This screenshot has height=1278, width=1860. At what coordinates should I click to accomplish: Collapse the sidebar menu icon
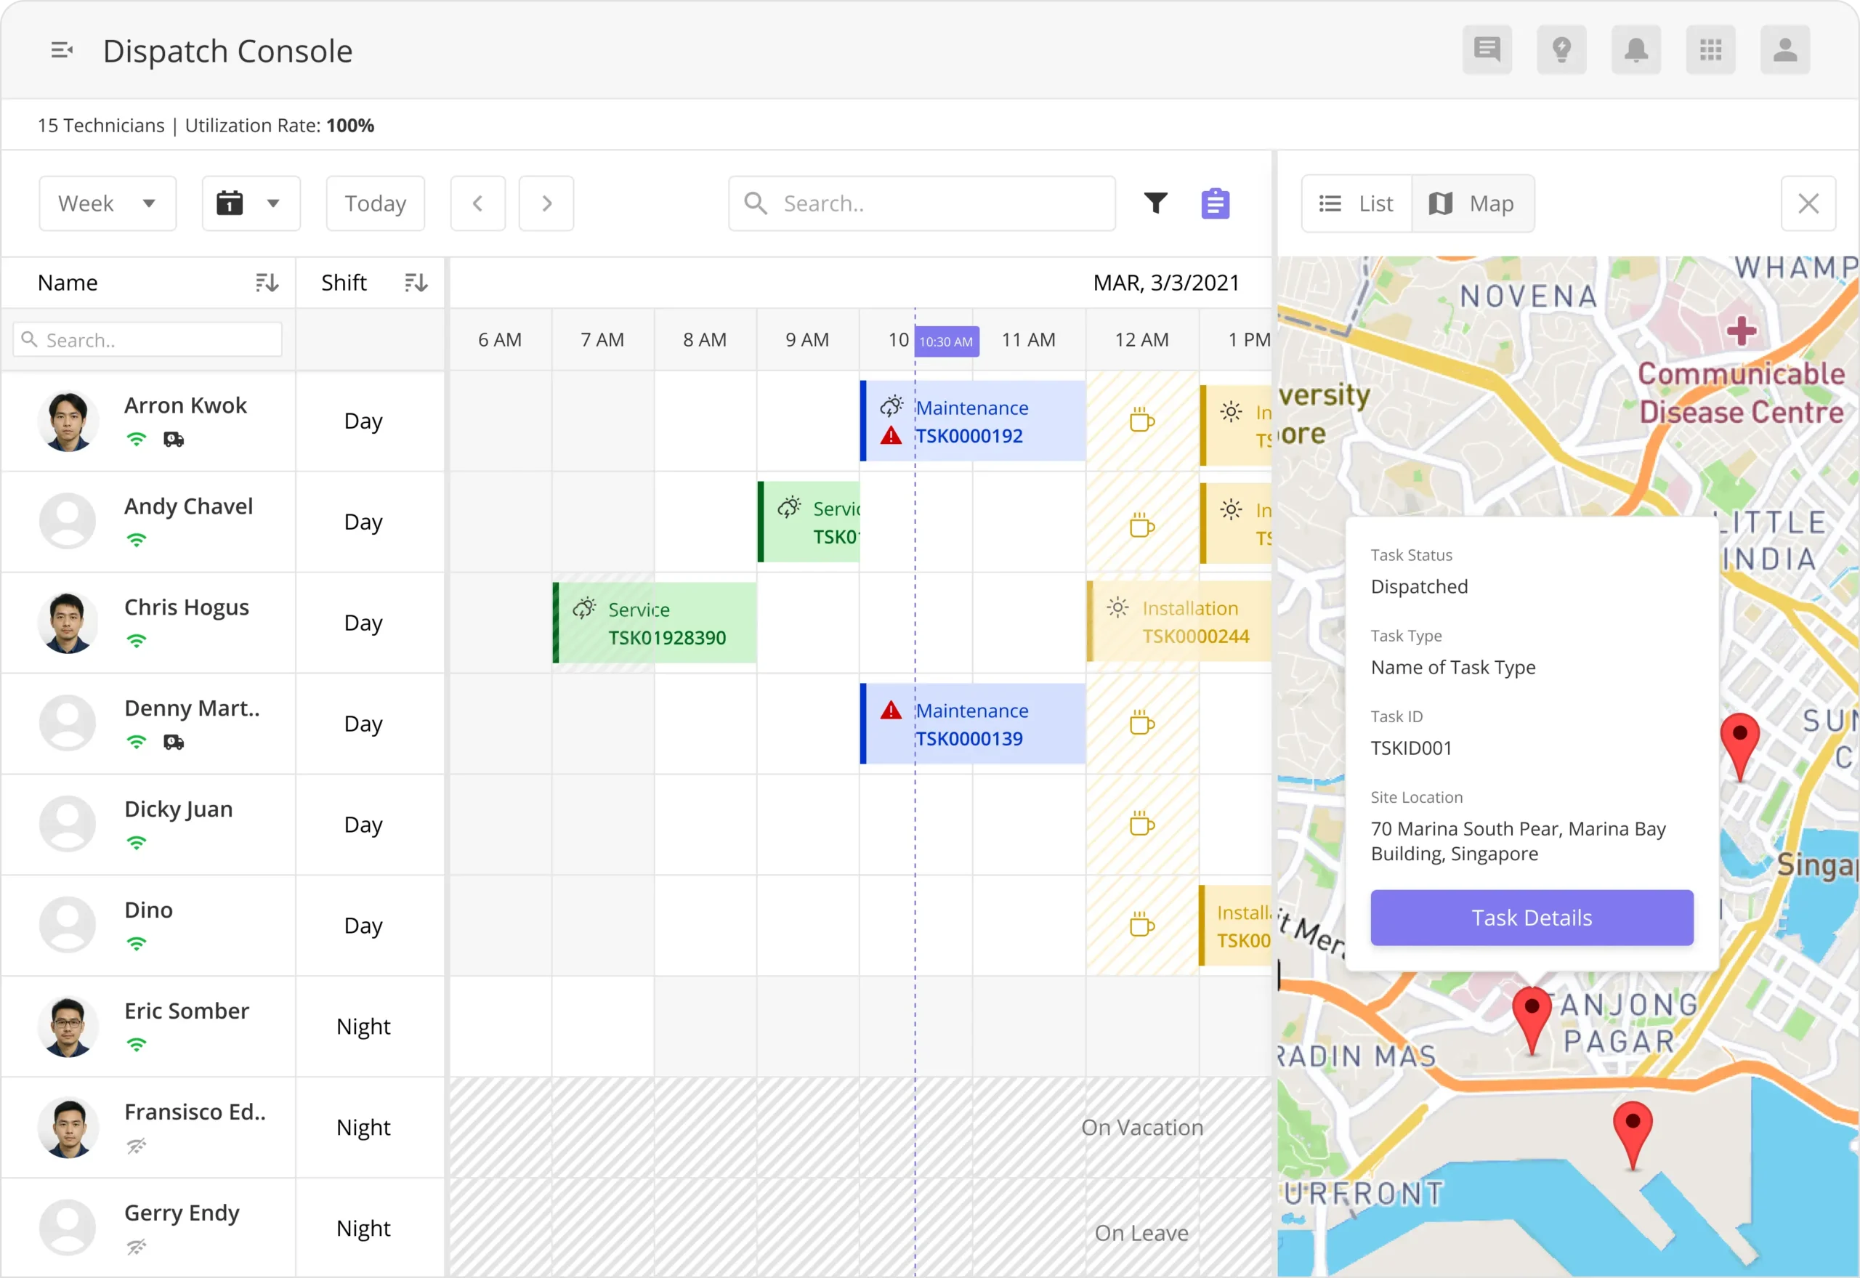coord(62,50)
